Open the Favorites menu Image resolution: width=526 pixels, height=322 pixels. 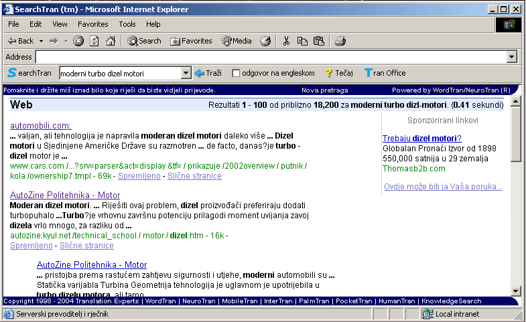click(93, 24)
